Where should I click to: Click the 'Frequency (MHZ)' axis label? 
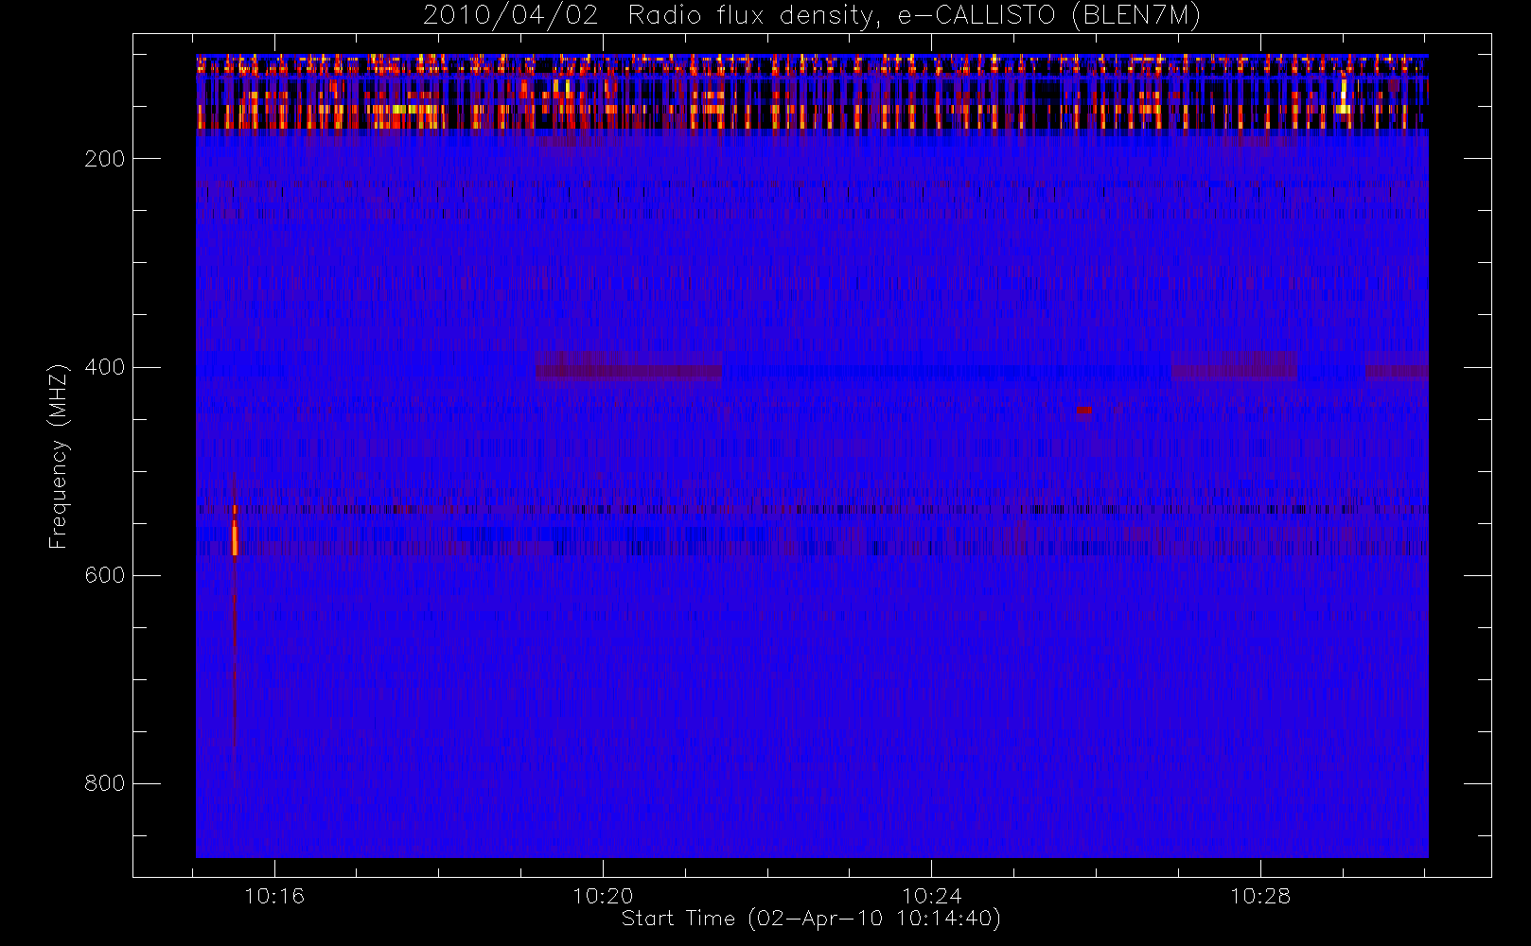coord(59,456)
